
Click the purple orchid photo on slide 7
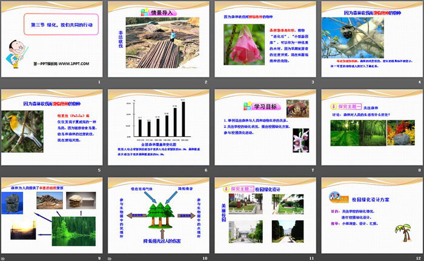(297, 141)
